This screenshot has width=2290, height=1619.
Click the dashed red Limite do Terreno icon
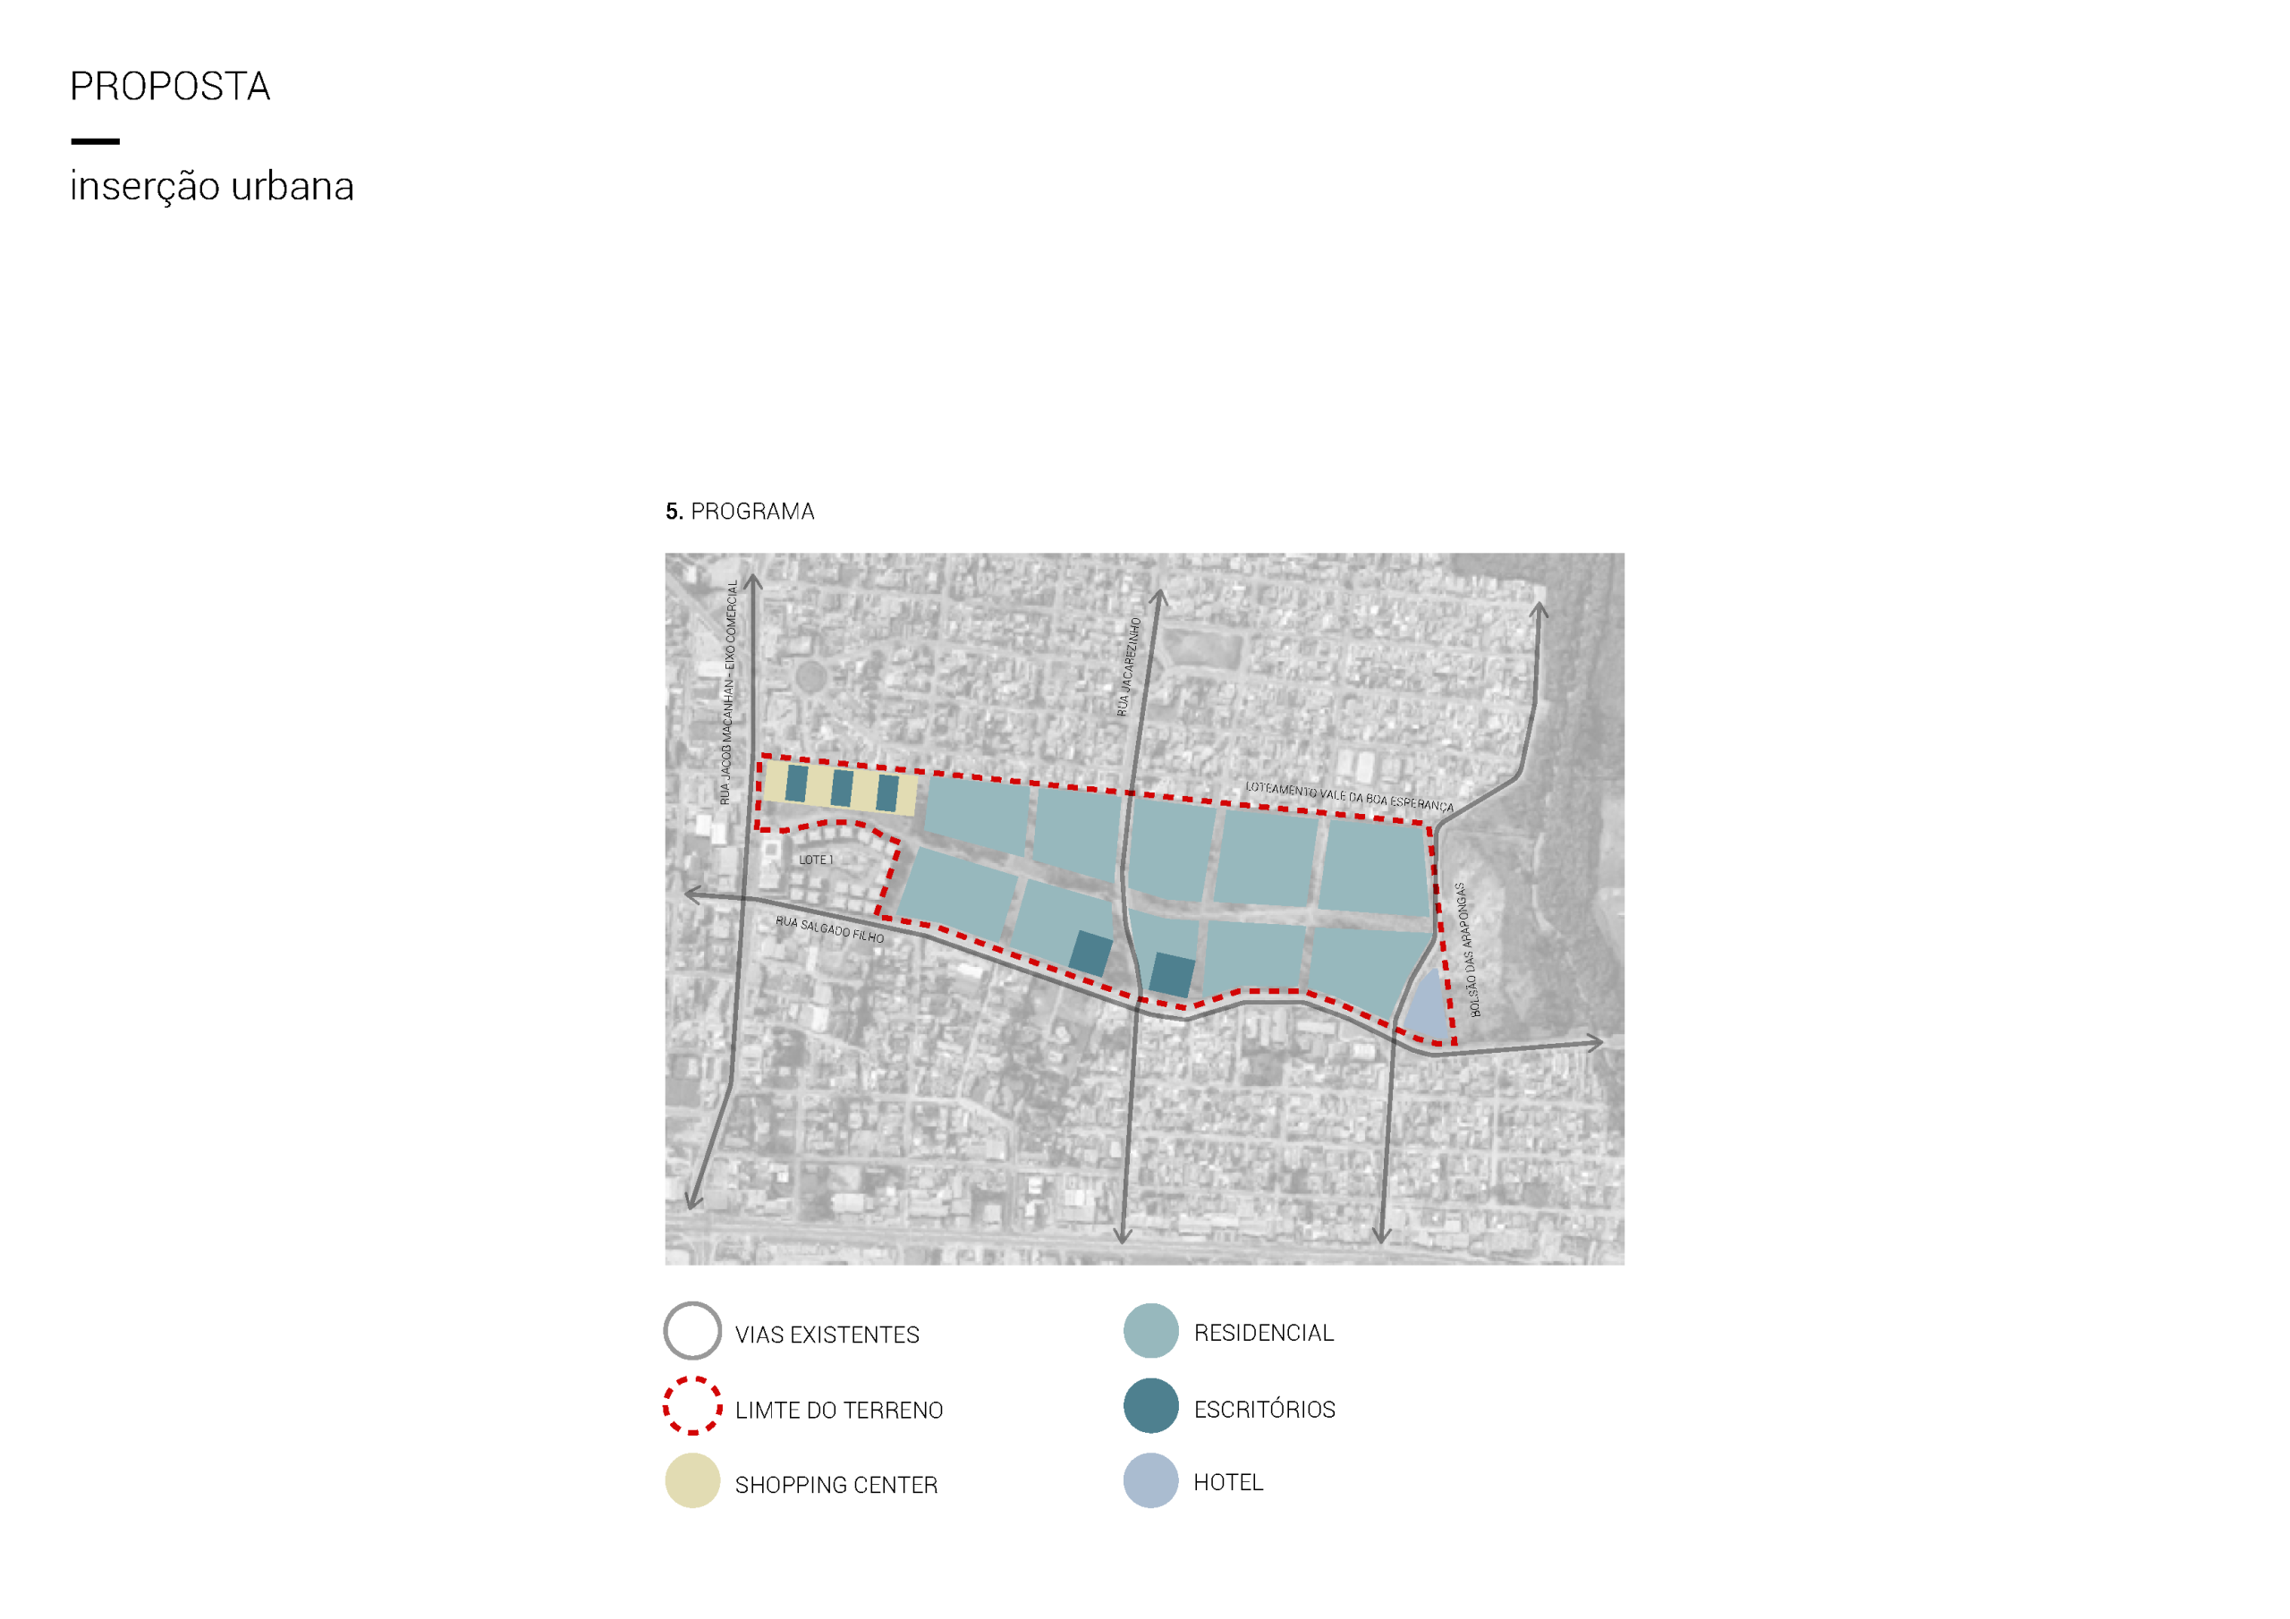click(x=692, y=1406)
